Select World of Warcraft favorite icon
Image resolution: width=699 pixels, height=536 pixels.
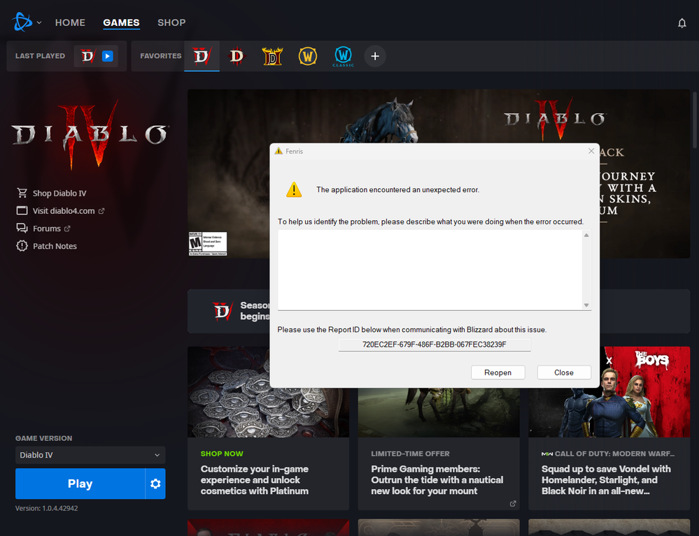308,56
